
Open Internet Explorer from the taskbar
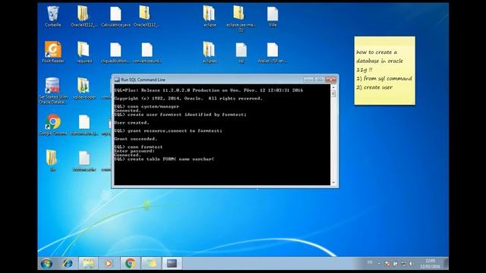point(68,264)
